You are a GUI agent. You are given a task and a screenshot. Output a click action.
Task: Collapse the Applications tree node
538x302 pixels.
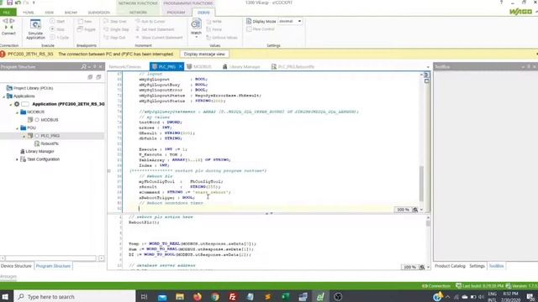click(3, 96)
